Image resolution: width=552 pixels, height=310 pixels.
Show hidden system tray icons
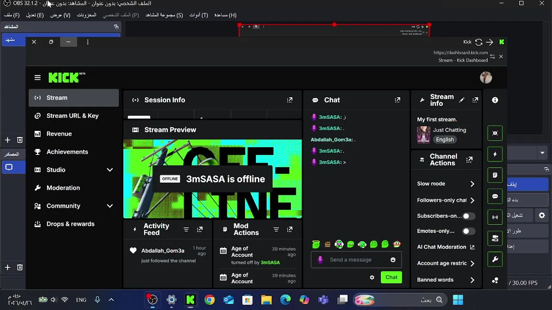pos(111,300)
